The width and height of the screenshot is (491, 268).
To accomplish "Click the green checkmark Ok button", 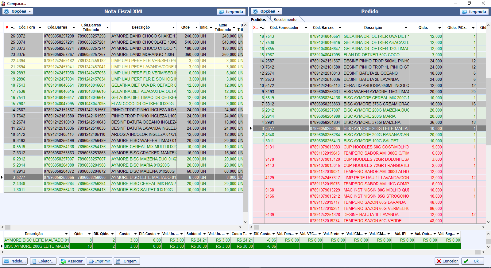I will pos(473,261).
